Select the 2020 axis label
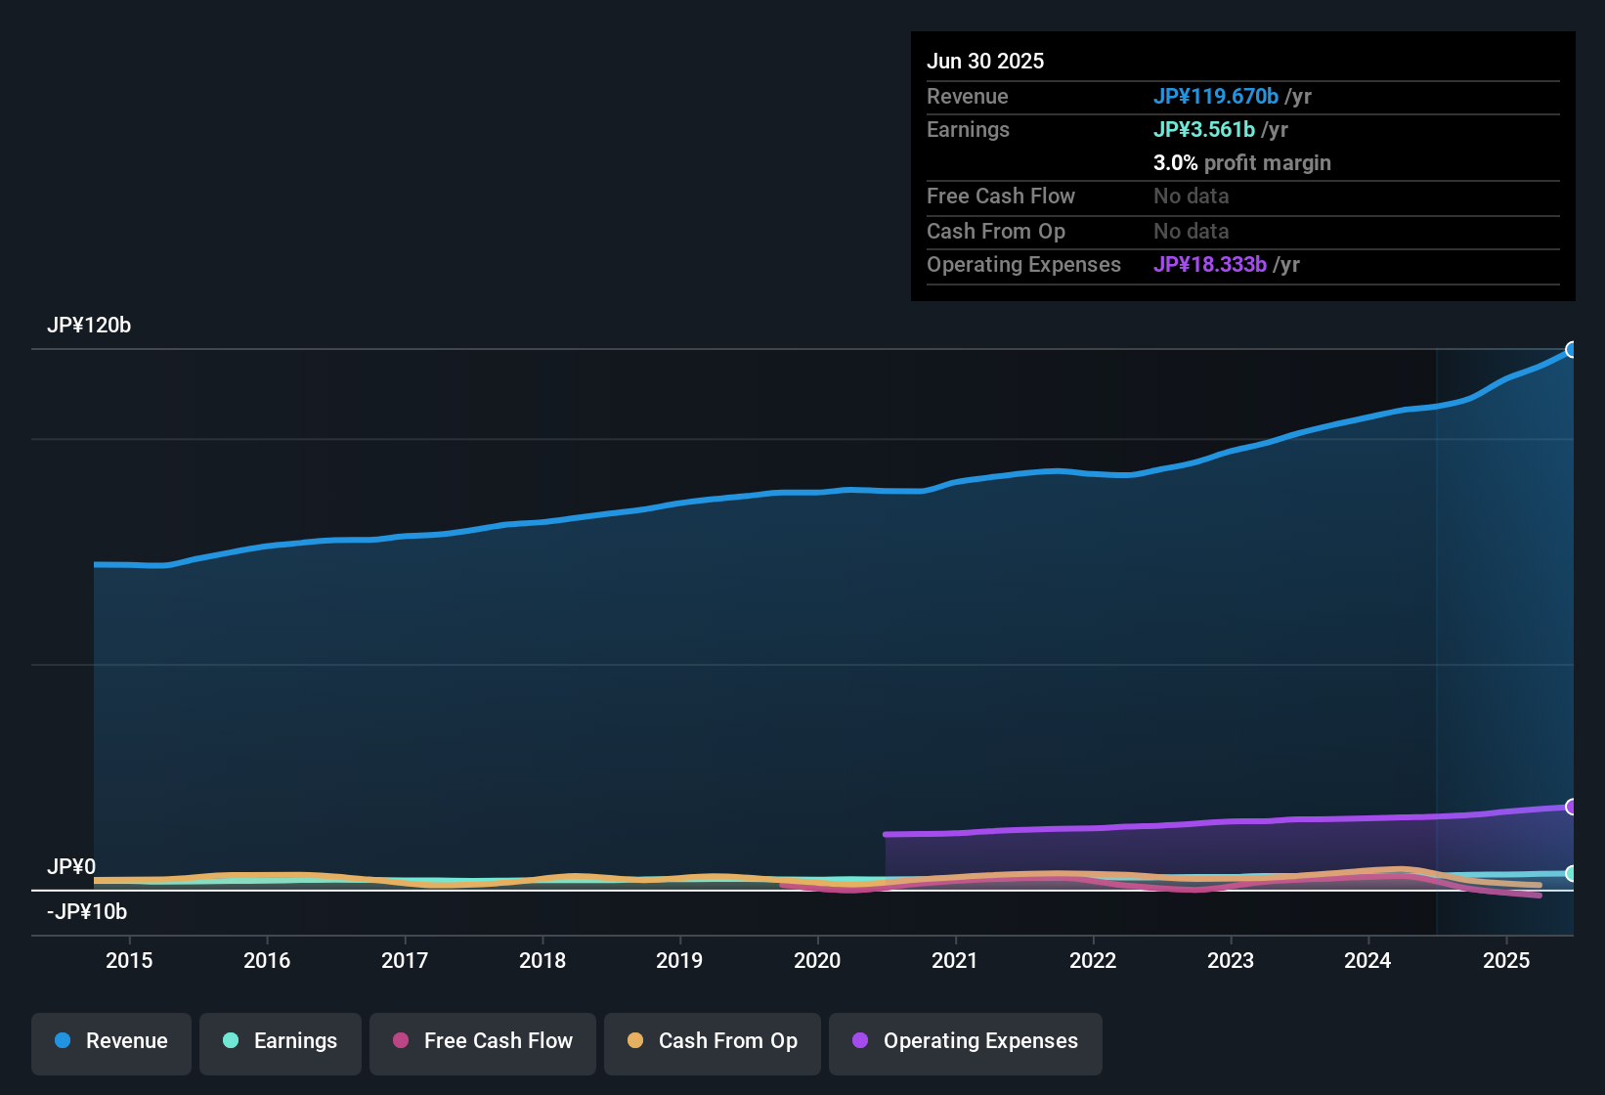Viewport: 1605px width, 1095px height. click(x=818, y=960)
